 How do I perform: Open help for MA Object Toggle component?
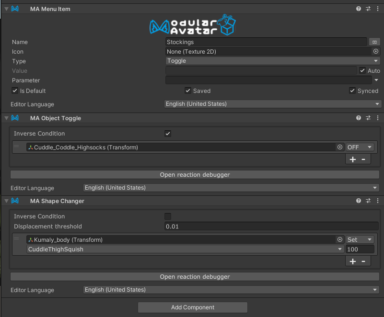click(x=359, y=118)
